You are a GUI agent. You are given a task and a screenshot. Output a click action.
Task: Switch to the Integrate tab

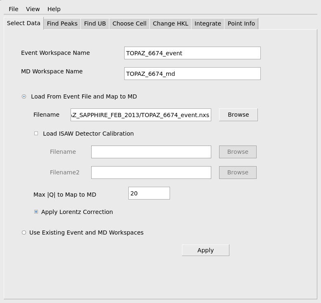point(208,23)
